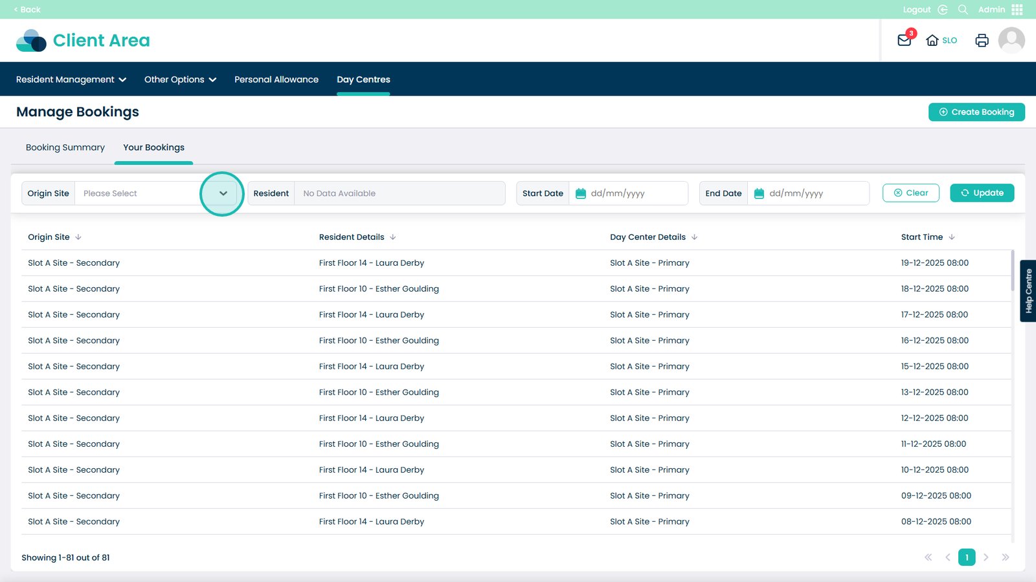Screen dimensions: 1036x582
Task: Open the Other Options dropdown menu
Action: pos(180,80)
